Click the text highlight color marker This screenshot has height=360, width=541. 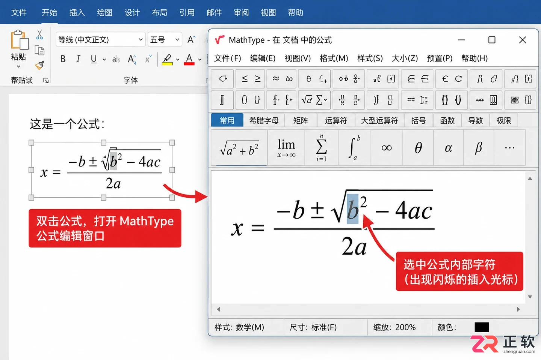(167, 59)
